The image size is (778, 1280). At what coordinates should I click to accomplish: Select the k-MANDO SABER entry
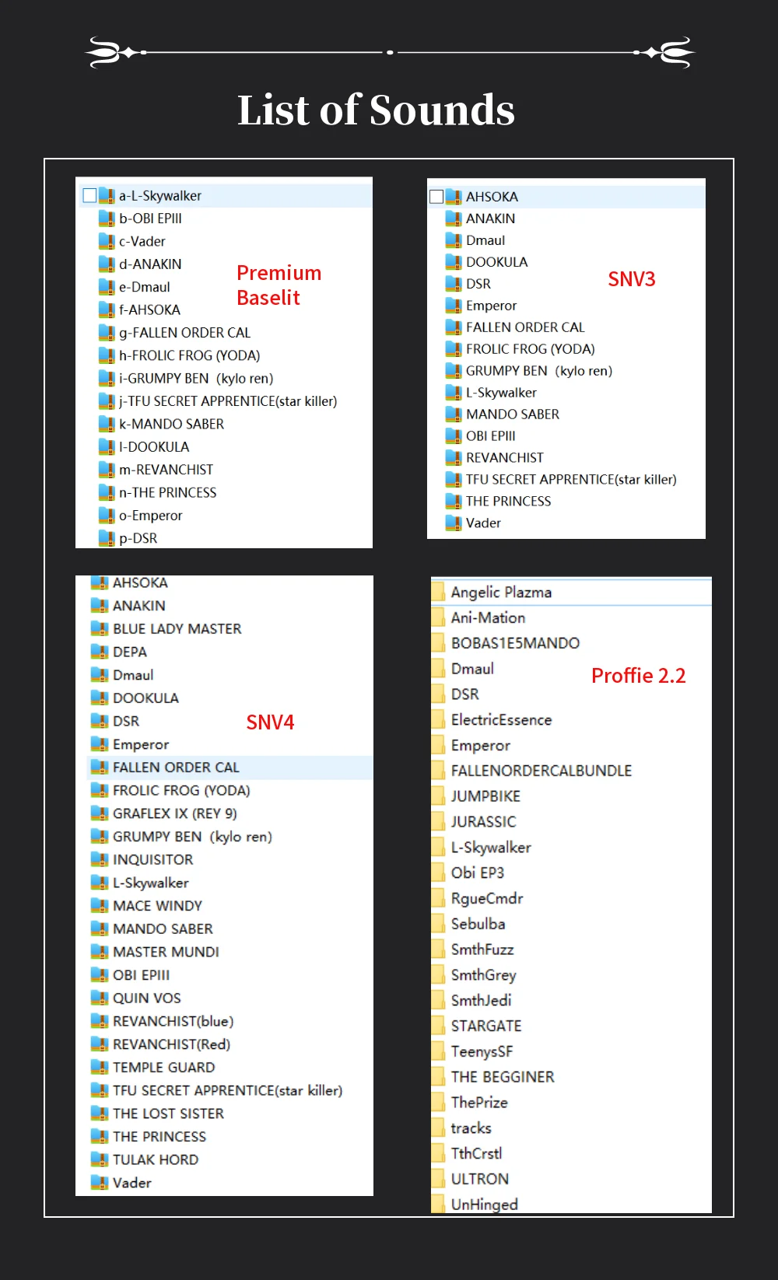(171, 424)
